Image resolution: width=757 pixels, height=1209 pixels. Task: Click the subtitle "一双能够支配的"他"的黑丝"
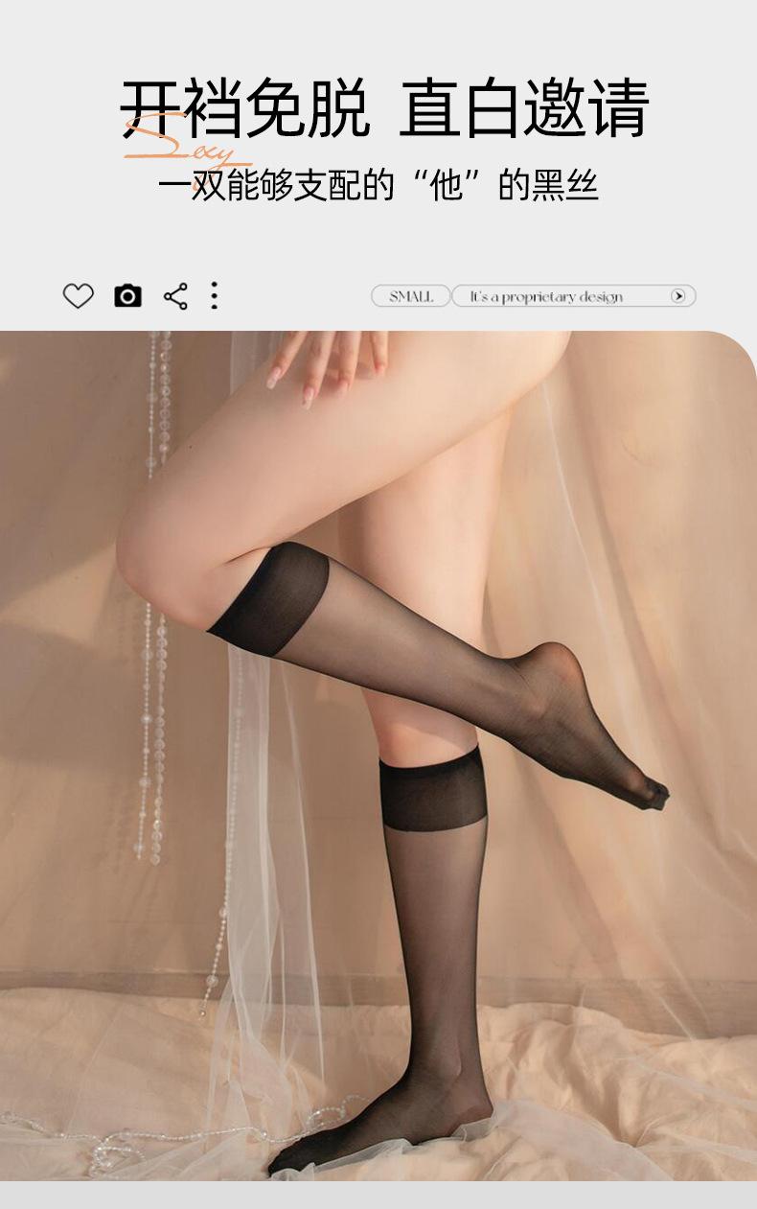378,184
